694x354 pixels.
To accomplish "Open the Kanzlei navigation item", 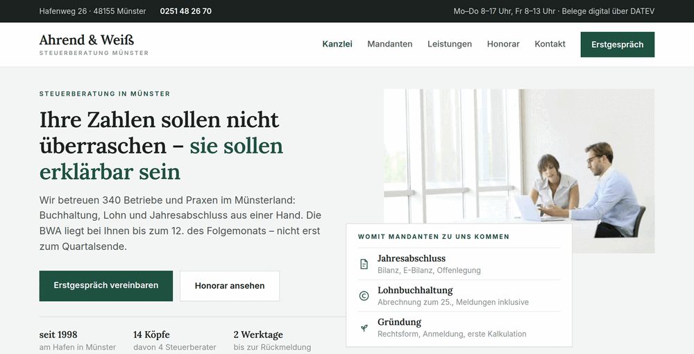I will [x=337, y=44].
